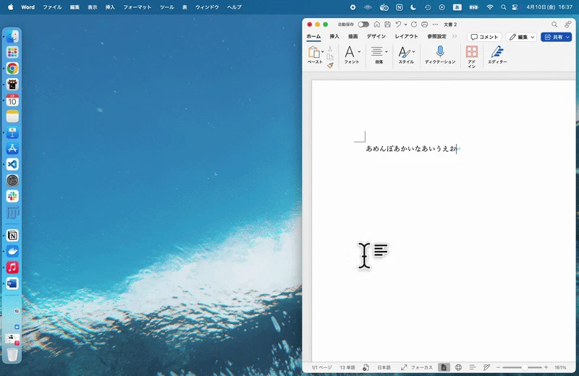The width and height of the screenshot is (579, 376).
Task: Open Add-ins (アドイン) from the ribbon
Action: point(472,57)
